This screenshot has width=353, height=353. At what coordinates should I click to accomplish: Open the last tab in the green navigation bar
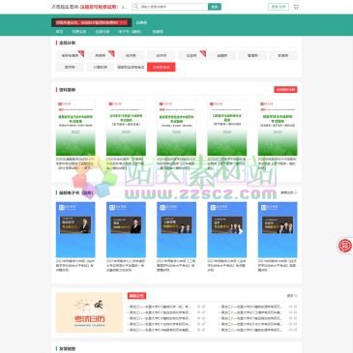coord(158,32)
